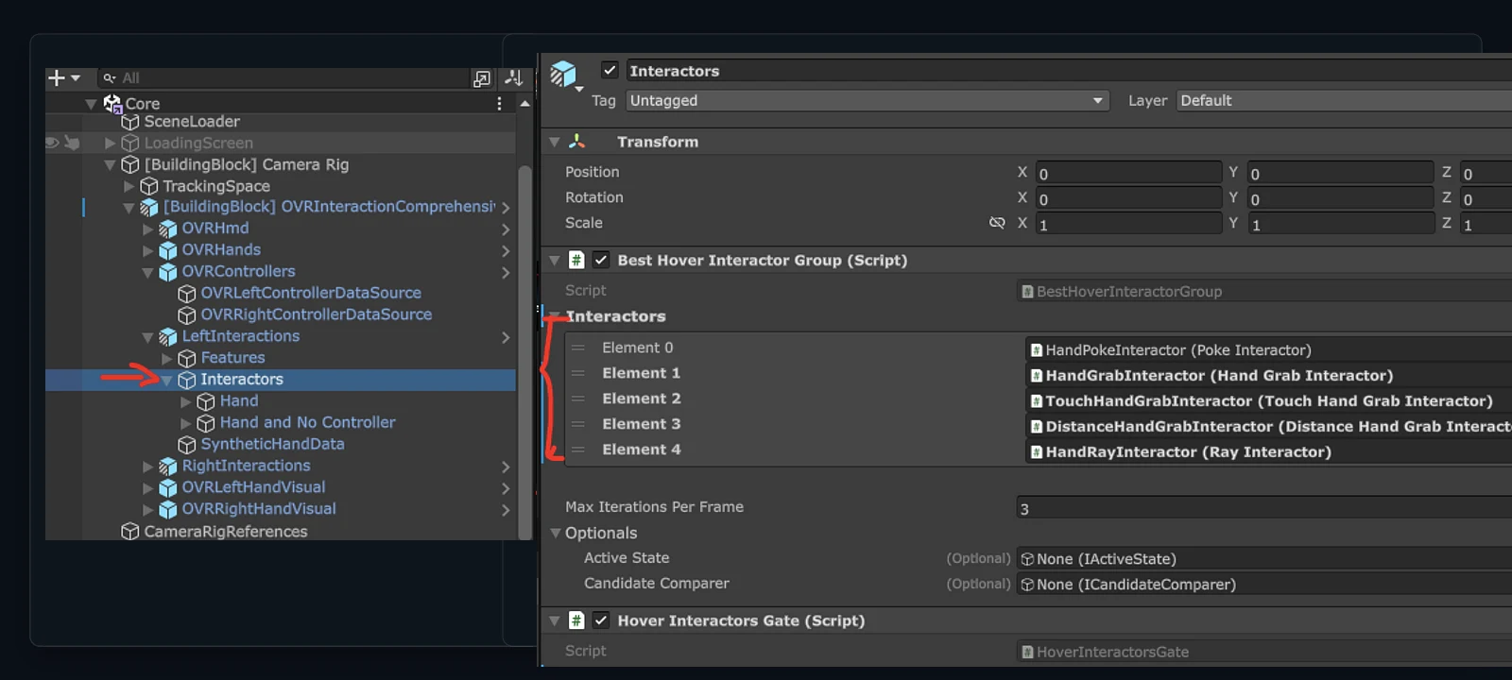Click Scale X value field
Viewport: 1512px width, 680px height.
pos(1128,224)
